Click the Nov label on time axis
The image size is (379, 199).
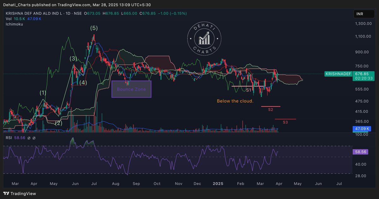(x=179, y=184)
